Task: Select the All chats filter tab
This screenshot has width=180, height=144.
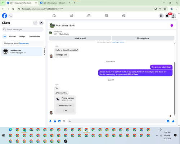Action: [x=5, y=36]
